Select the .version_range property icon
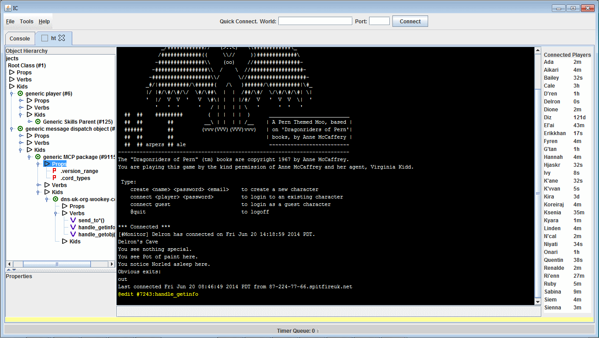Image resolution: width=599 pixels, height=338 pixels. [x=54, y=171]
